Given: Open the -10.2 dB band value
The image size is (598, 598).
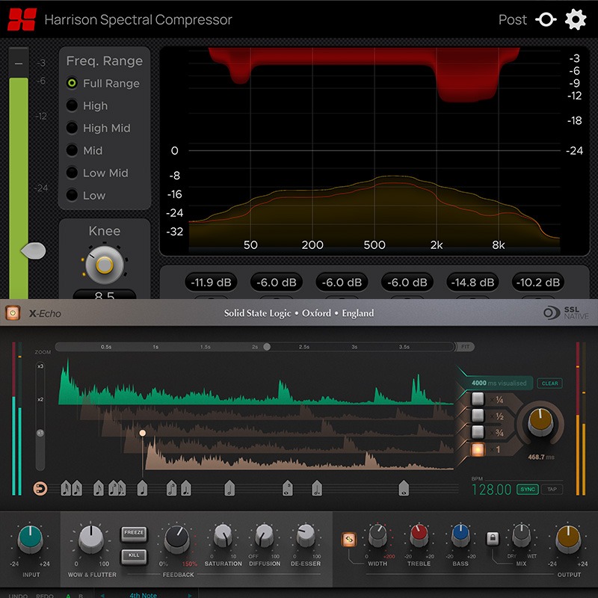Looking at the screenshot, I should coord(537,283).
